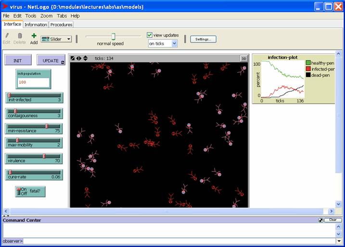The width and height of the screenshot is (345, 247).
Task: Click the red infected-pen legend swatch
Action: [308, 69]
